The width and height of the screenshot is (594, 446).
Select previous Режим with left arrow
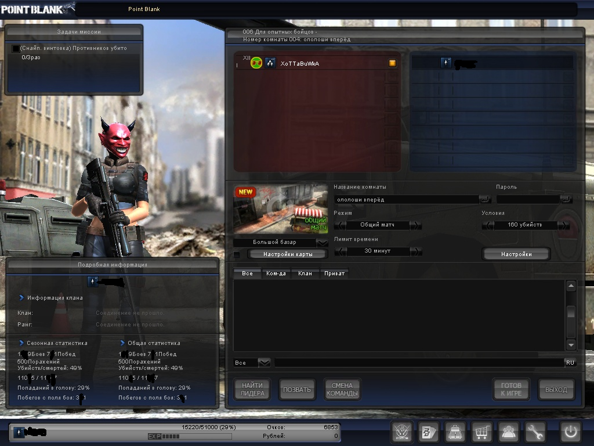[x=340, y=225]
